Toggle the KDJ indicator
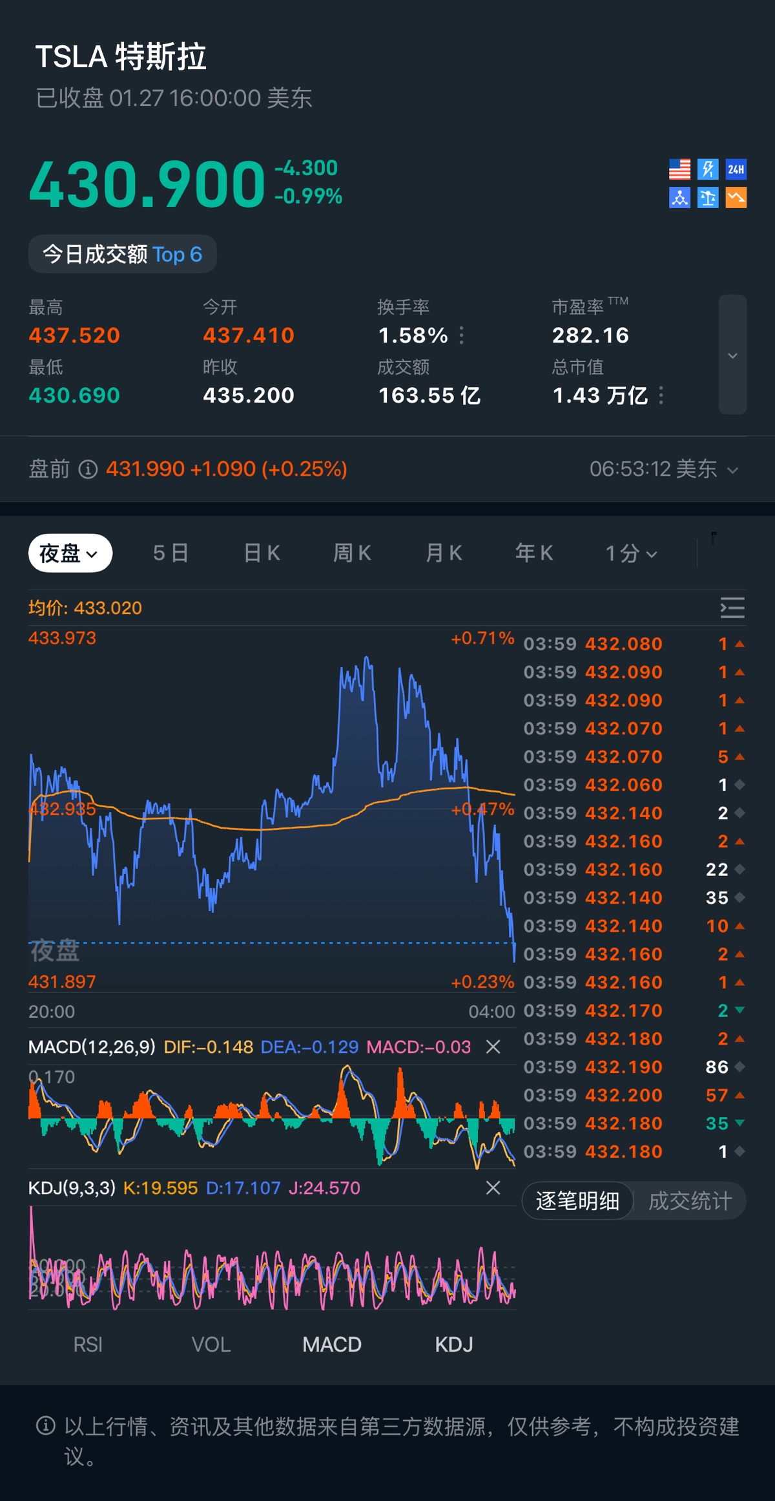This screenshot has height=1501, width=775. point(454,1345)
